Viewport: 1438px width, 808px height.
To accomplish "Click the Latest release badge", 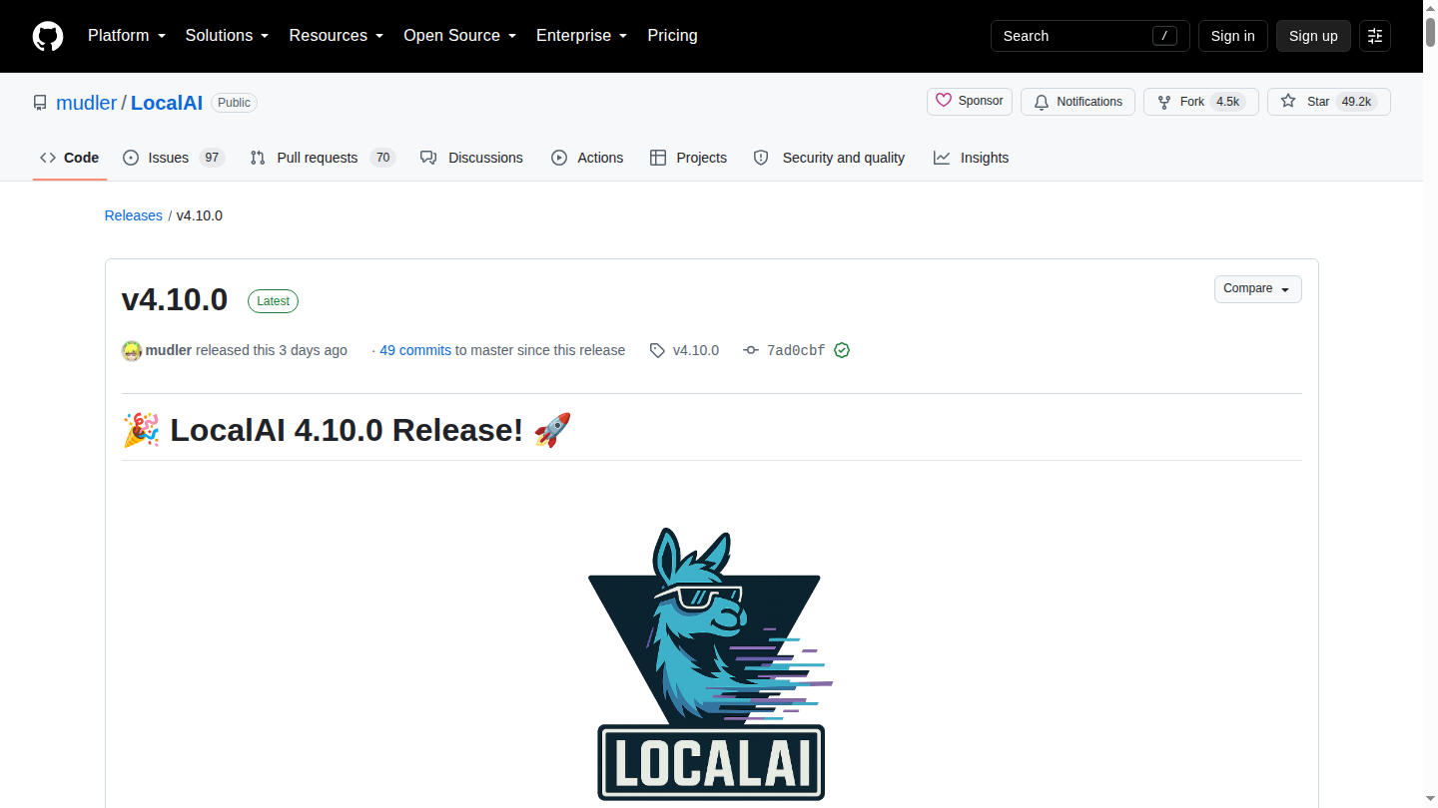I will [273, 301].
